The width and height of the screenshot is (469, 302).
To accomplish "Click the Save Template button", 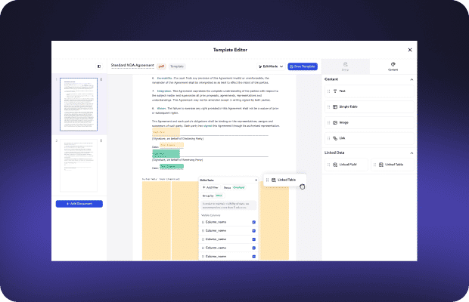I will pyautogui.click(x=303, y=66).
